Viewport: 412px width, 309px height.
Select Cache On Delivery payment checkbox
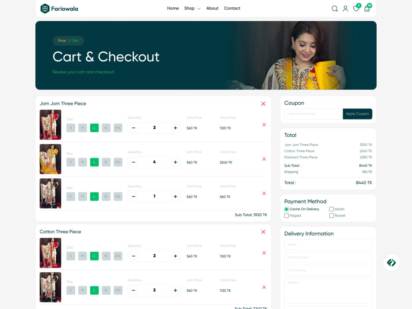pos(286,209)
